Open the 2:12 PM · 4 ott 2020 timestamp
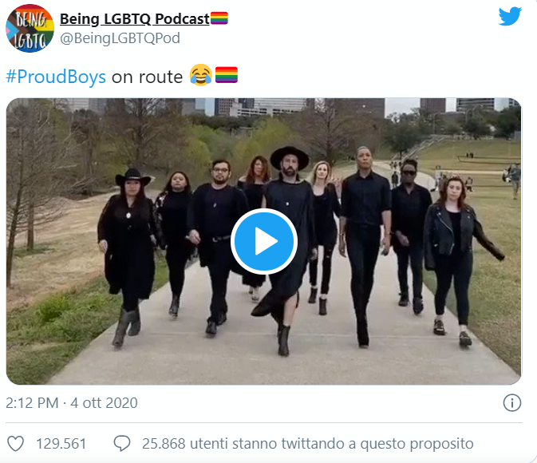The image size is (537, 463). coord(72,402)
